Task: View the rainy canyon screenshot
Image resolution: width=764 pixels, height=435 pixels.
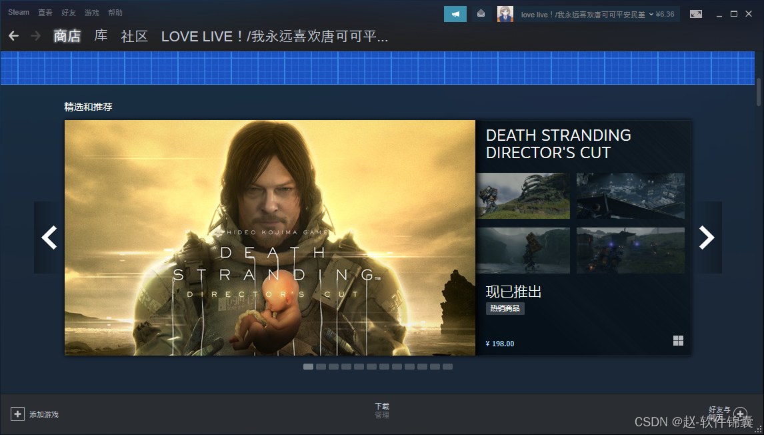Action: (523, 250)
